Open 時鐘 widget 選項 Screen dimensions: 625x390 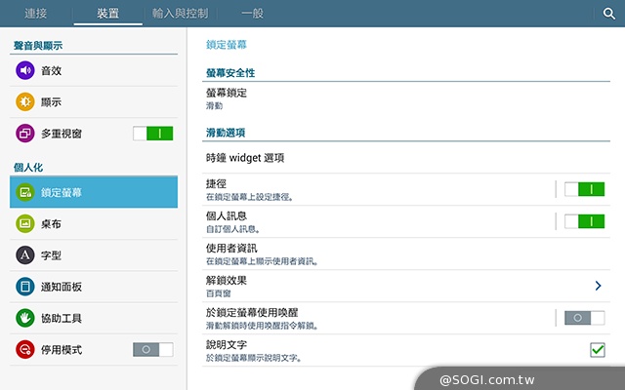click(406, 158)
